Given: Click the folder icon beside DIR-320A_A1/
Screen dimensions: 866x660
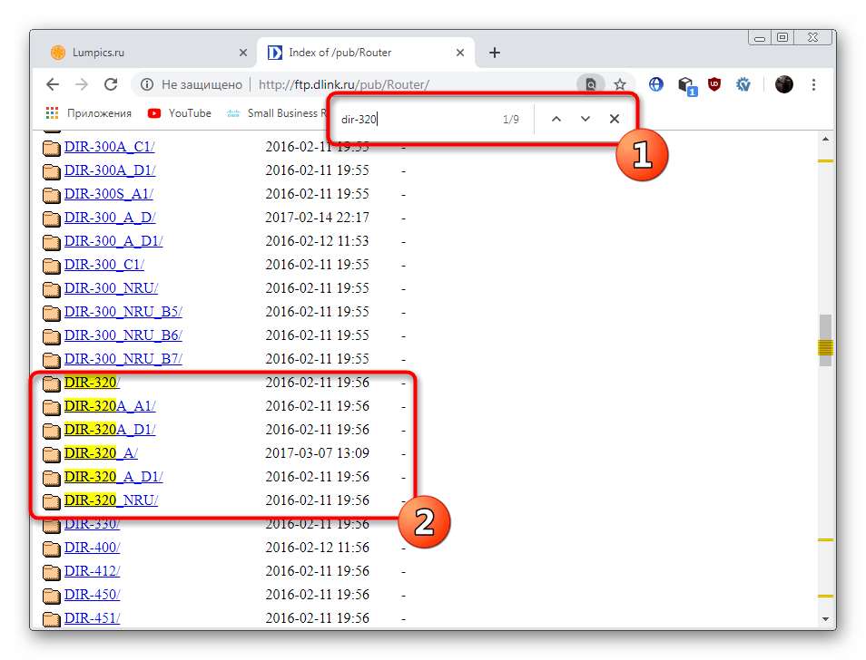Looking at the screenshot, I should (52, 407).
